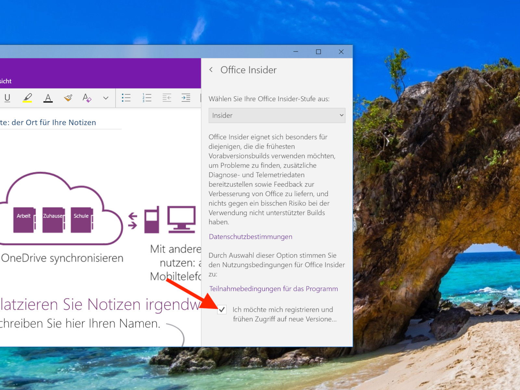This screenshot has height=390, width=520.
Task: Expand more font formatting options chevron
Action: pos(106,98)
